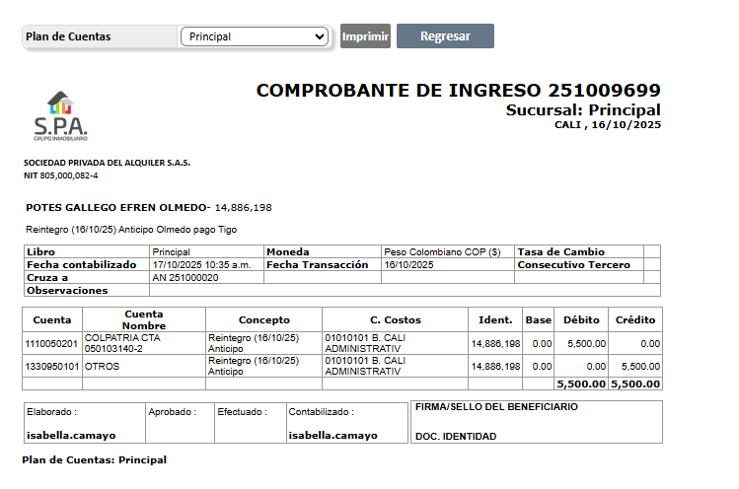Screen dimensions: 739x489
Task: Click the Débito column header
Action: (581, 320)
